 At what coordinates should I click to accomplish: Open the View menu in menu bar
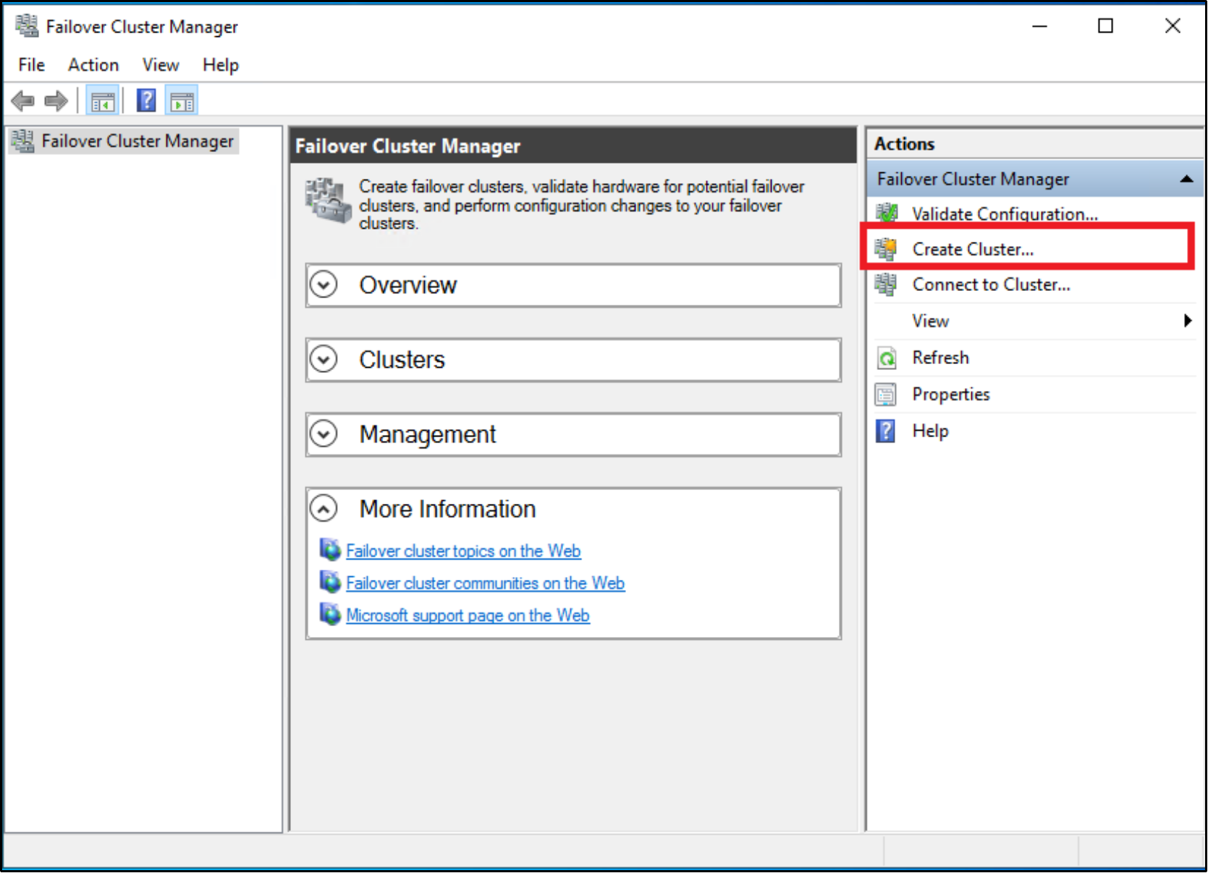click(161, 65)
